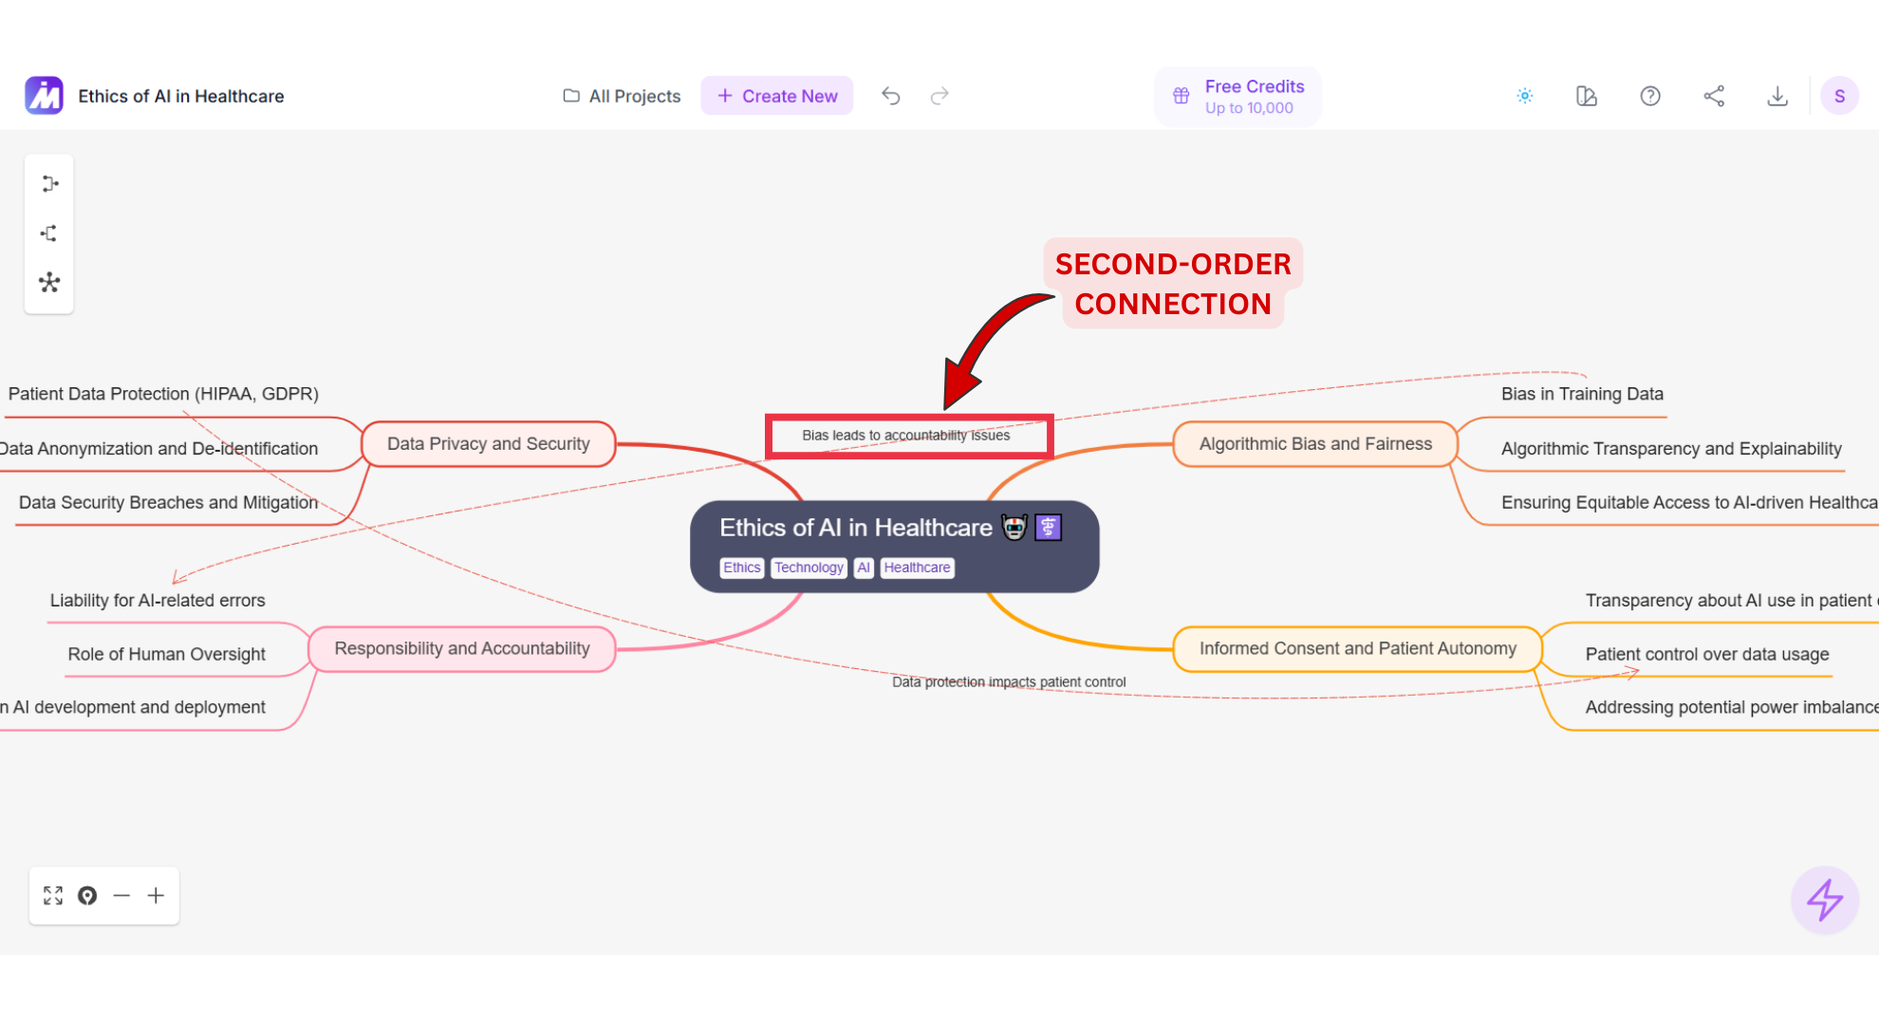Click the share icon

[x=1714, y=96]
